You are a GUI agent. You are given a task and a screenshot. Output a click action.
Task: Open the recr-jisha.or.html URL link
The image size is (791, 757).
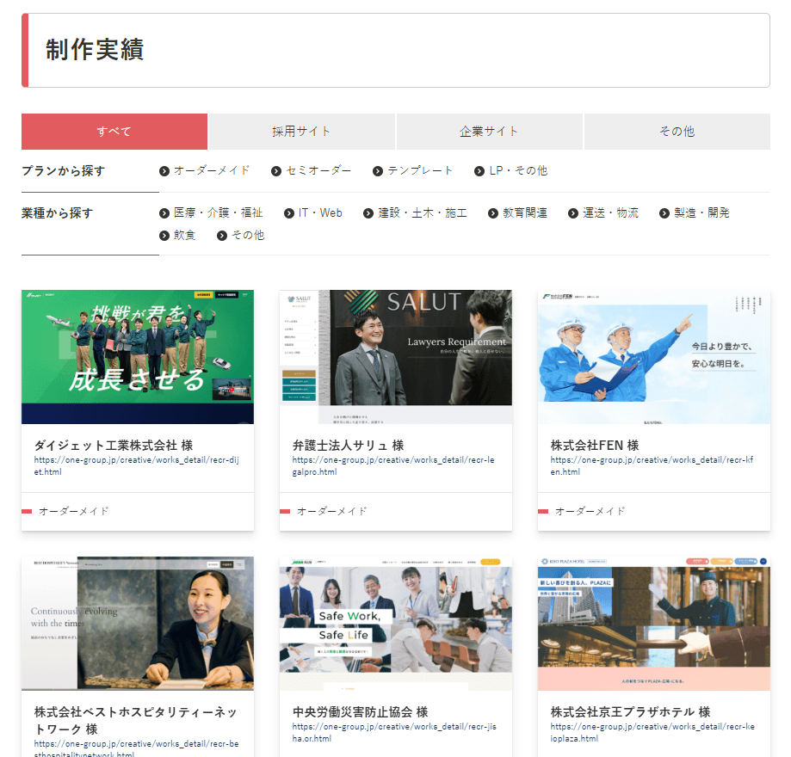[x=394, y=733]
